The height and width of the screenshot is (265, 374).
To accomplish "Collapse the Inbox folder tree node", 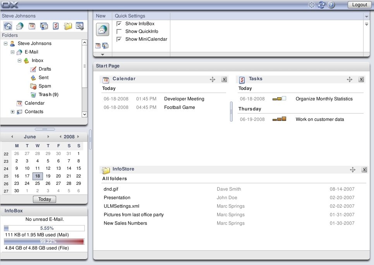I will 20,60.
